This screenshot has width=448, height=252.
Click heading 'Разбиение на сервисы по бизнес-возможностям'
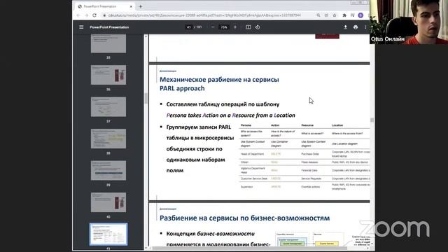pyautogui.click(x=244, y=218)
